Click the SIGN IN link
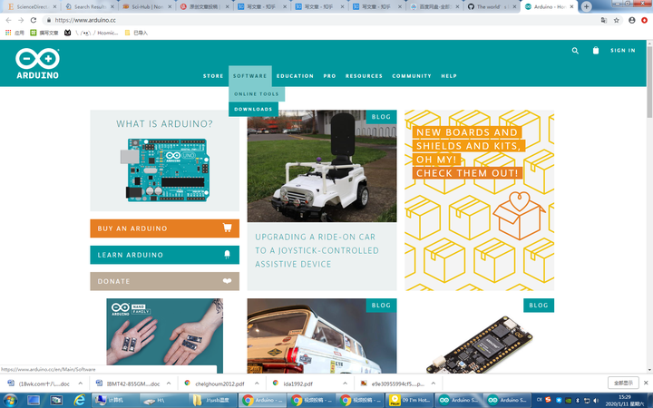The image size is (653, 408). 622,51
